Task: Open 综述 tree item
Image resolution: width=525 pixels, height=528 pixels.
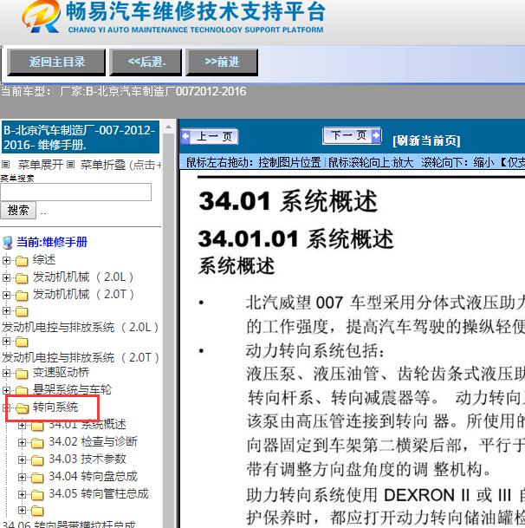Action: (x=44, y=259)
